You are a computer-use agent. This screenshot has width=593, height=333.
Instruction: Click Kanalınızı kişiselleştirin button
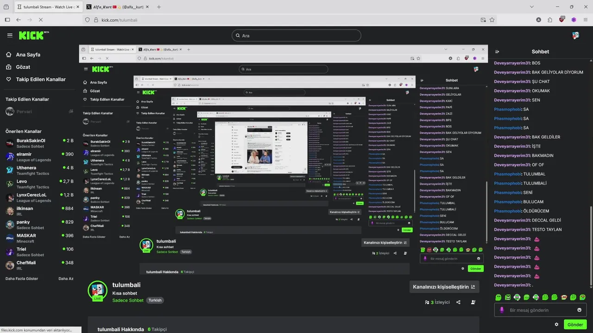(444, 287)
